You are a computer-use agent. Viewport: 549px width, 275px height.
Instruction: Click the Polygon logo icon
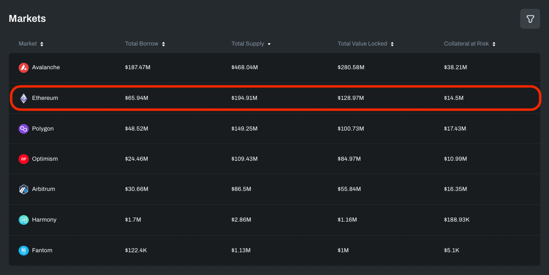point(24,129)
